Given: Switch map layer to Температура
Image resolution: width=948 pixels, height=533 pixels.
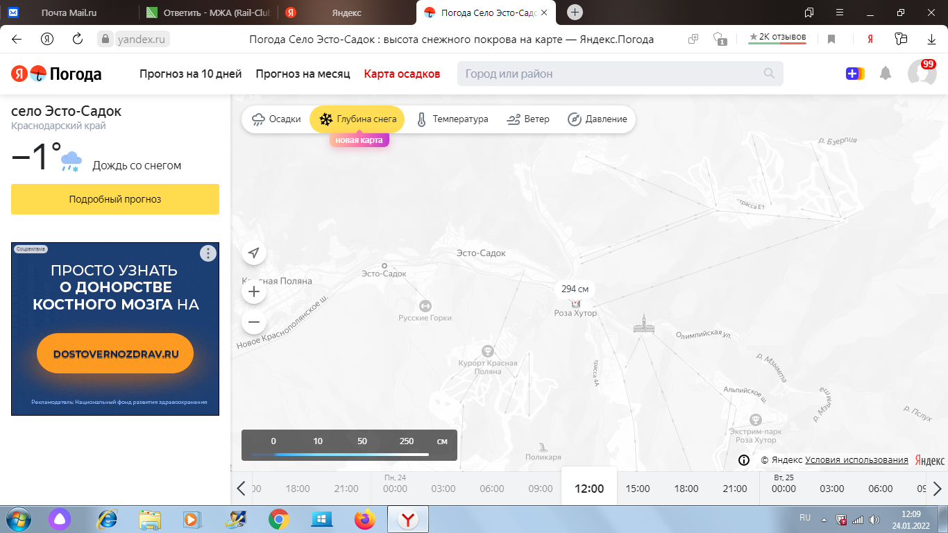Looking at the screenshot, I should (452, 119).
